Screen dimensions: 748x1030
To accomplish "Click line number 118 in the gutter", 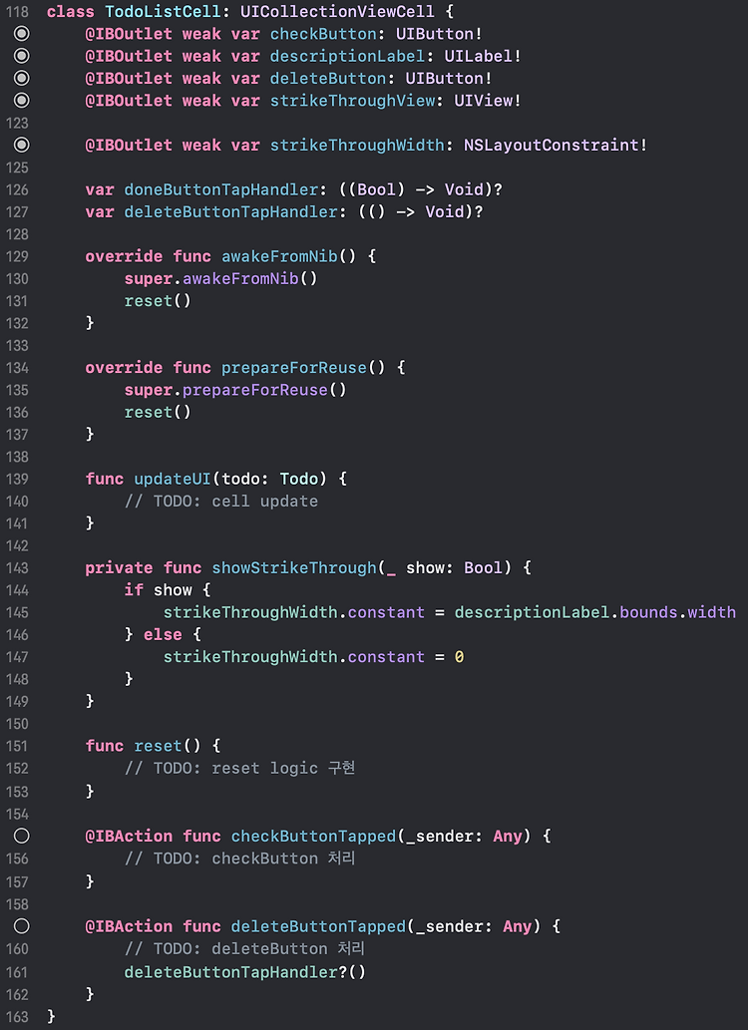I will (x=17, y=12).
